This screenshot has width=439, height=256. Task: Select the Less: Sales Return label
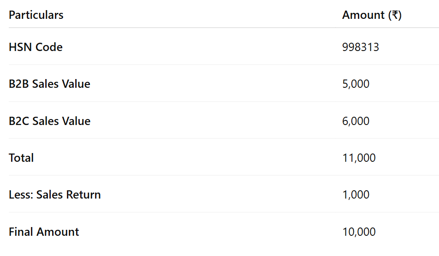click(54, 195)
